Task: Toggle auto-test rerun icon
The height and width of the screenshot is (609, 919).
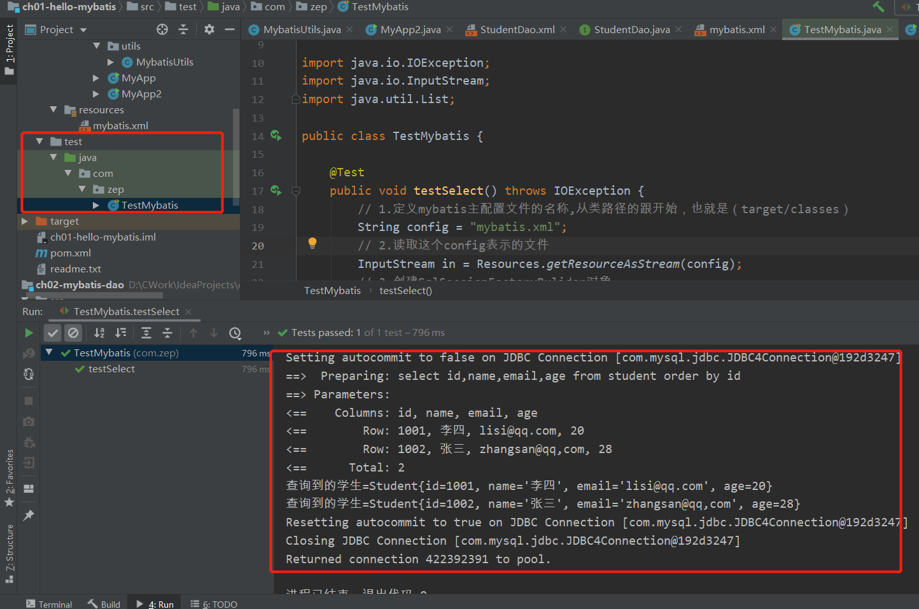Action: tap(29, 374)
